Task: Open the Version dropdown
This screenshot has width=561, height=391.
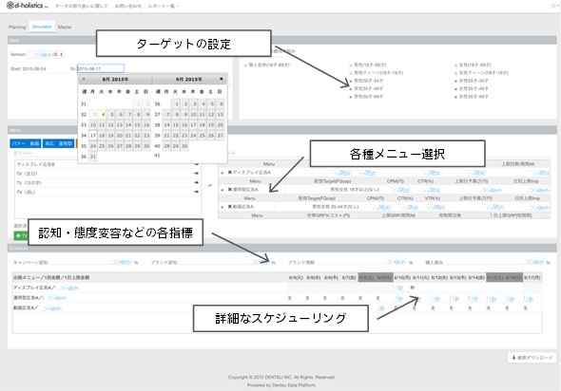Action: click(x=47, y=55)
